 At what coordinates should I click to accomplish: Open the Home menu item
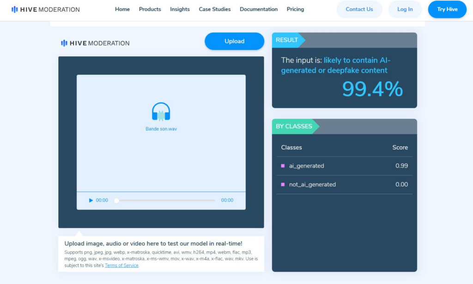point(122,9)
